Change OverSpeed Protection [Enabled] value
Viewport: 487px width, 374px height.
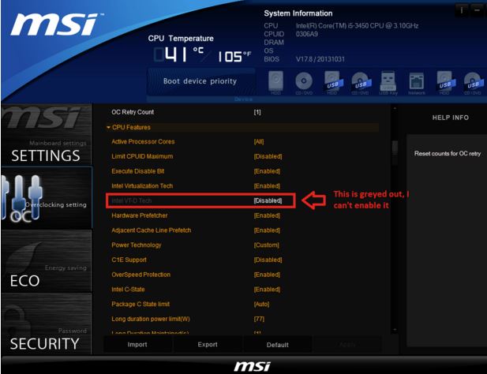267,275
